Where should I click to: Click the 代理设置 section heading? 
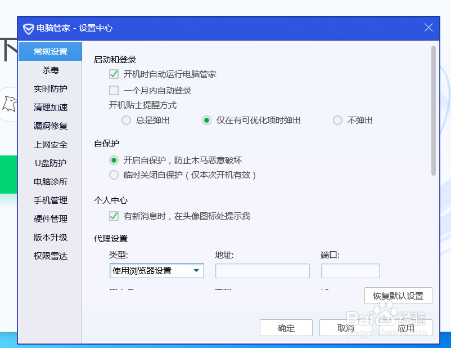(x=111, y=239)
